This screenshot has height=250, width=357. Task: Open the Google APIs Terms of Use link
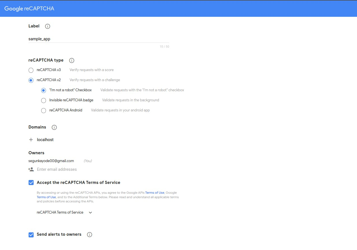(155, 193)
